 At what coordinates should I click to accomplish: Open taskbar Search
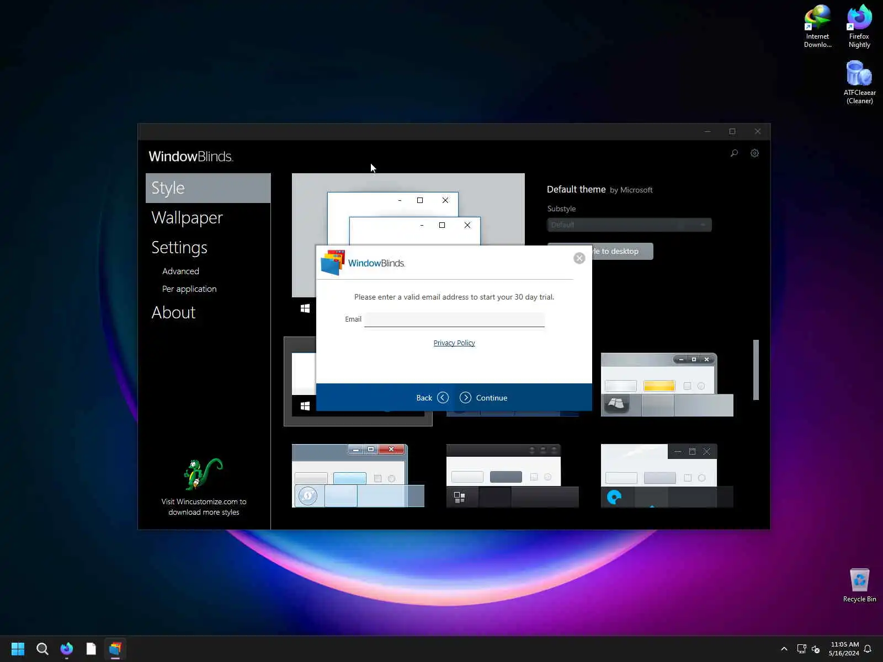click(42, 649)
